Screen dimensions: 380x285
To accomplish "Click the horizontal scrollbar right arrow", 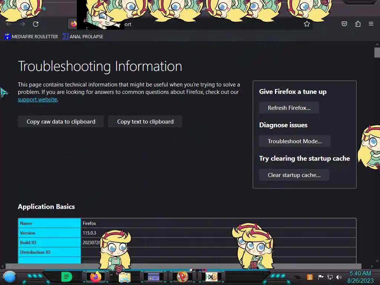I will tap(372, 266).
